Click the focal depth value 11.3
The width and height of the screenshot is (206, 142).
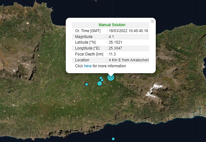click(x=112, y=54)
